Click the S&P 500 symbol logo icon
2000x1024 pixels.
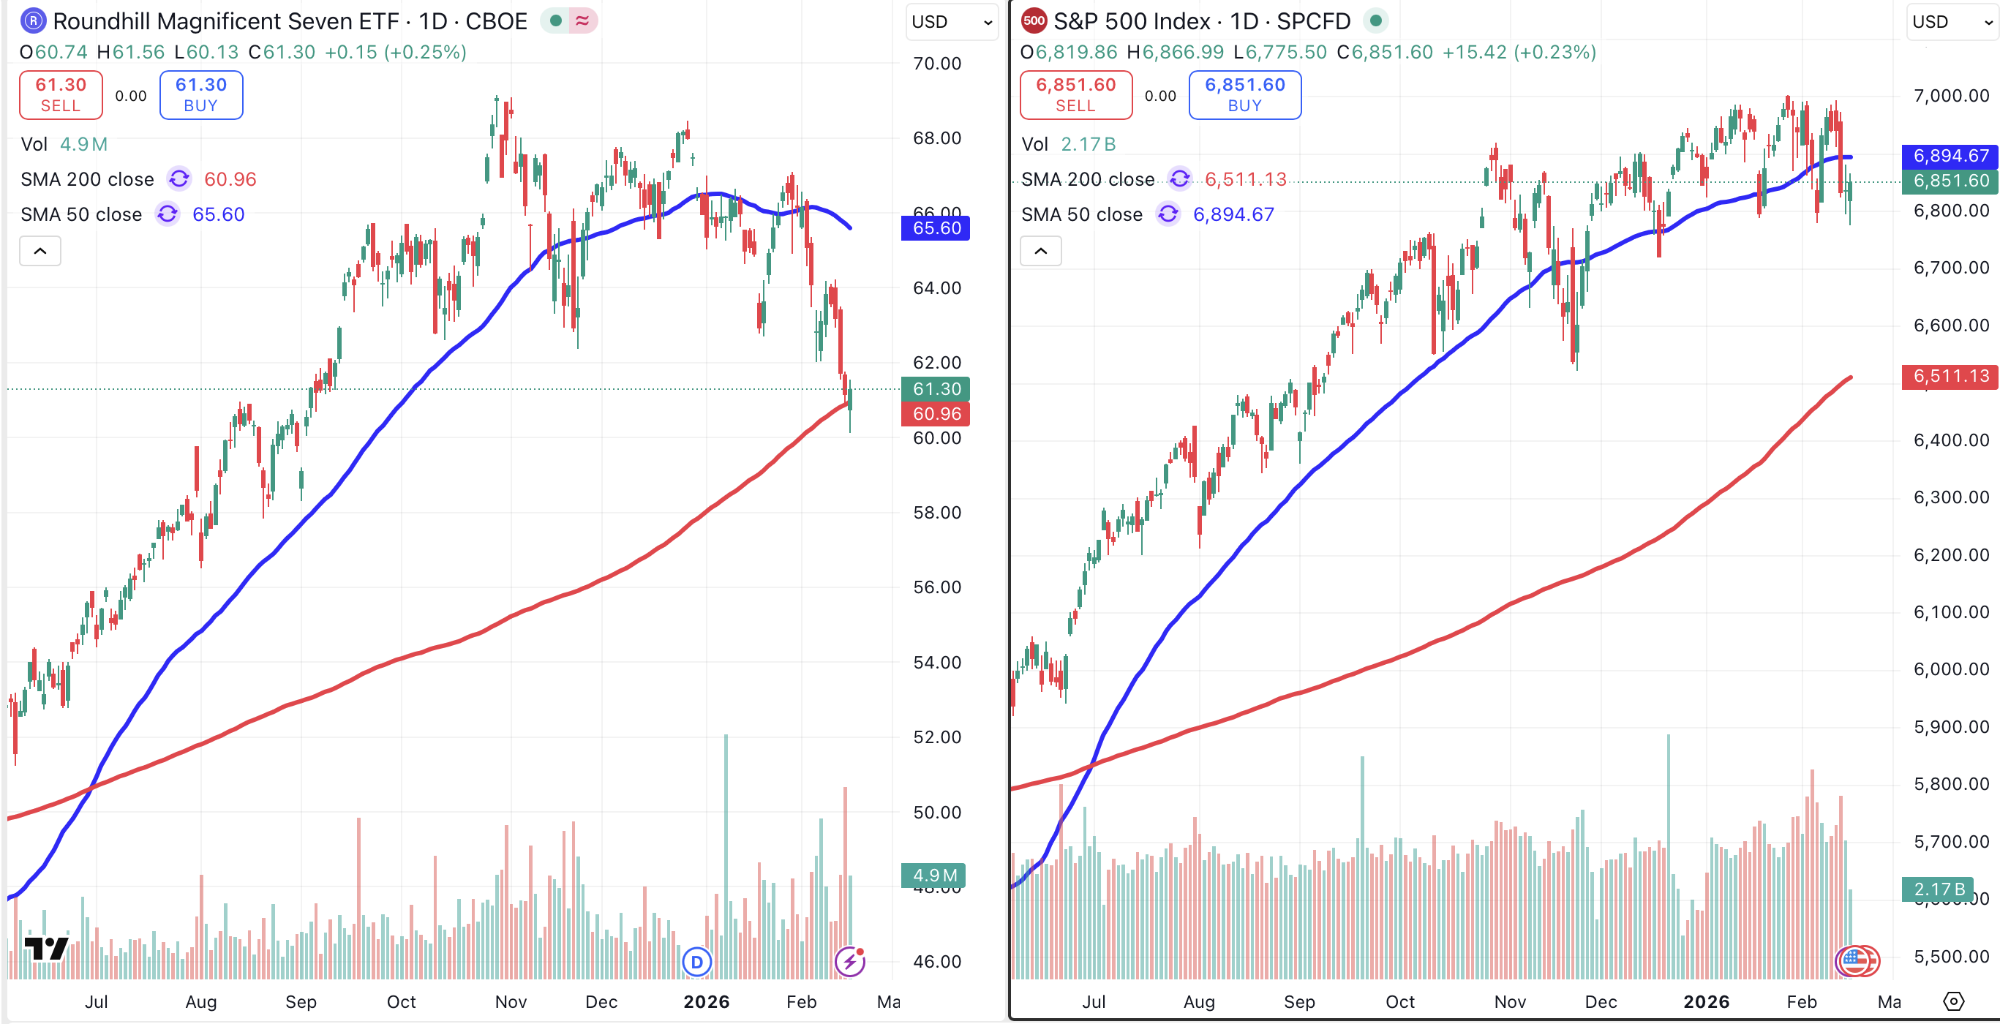1034,21
